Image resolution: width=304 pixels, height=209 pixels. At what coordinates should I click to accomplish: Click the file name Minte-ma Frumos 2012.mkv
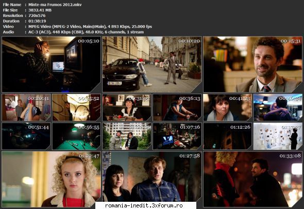[55, 5]
